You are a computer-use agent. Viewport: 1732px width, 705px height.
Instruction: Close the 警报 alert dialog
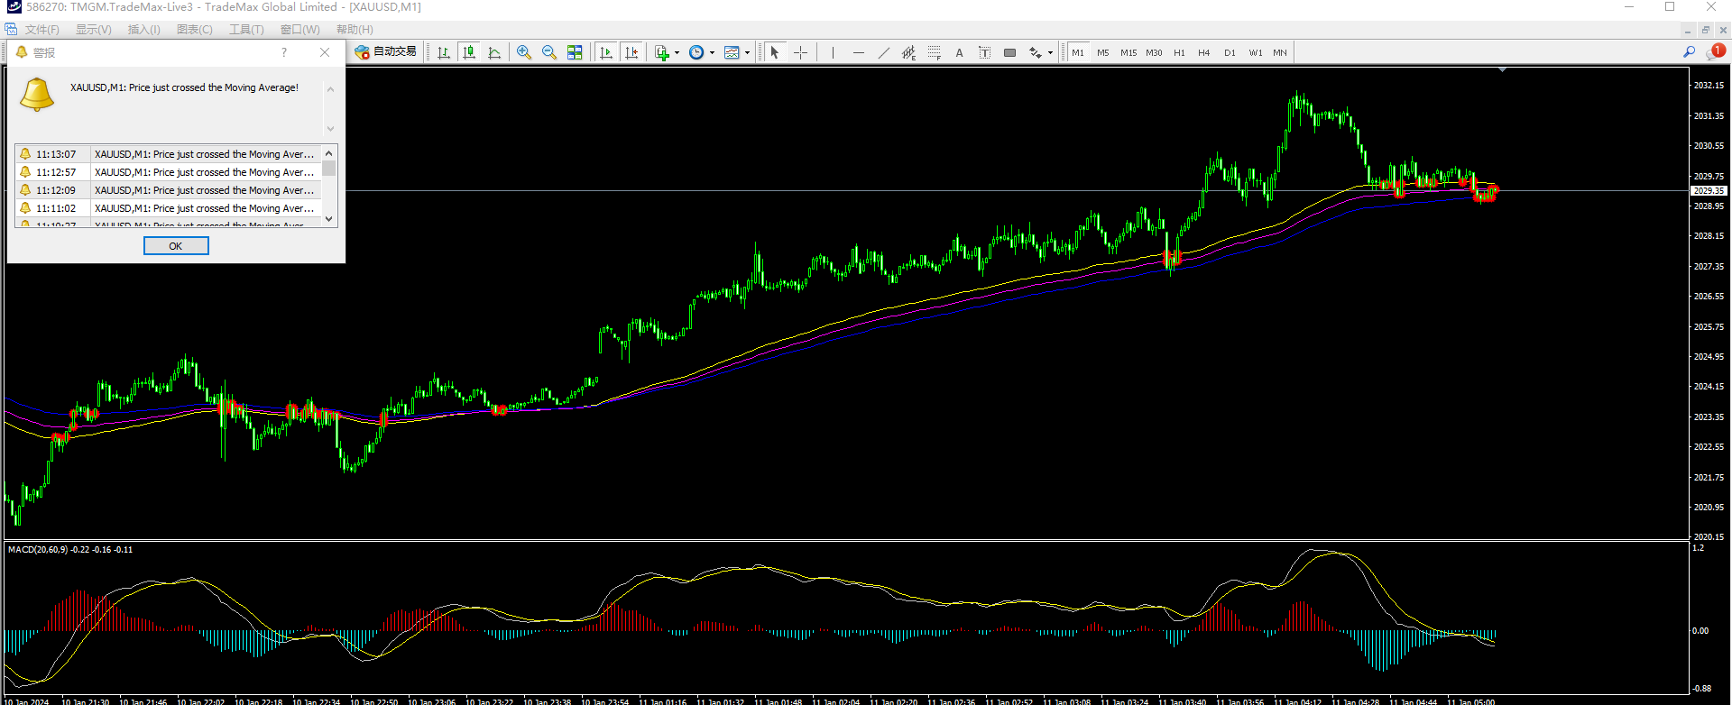325,52
